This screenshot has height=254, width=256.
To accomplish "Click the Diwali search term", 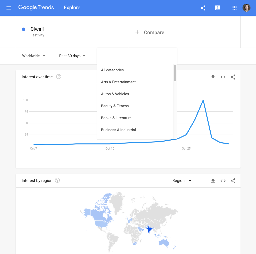I will click(x=37, y=29).
